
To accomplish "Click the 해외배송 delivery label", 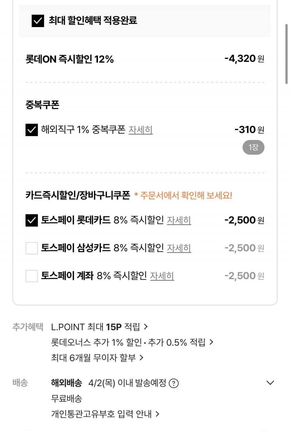I will pyautogui.click(x=67, y=383).
